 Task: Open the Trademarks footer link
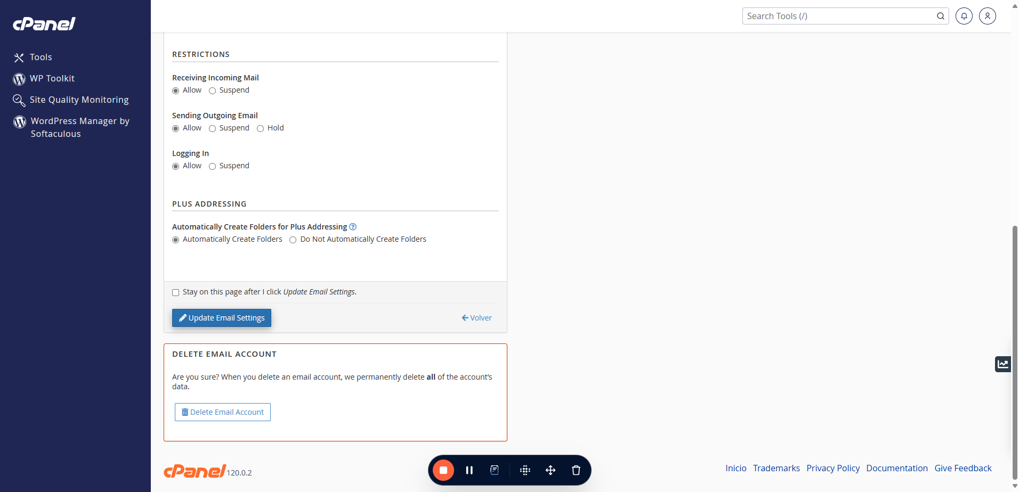(777, 468)
